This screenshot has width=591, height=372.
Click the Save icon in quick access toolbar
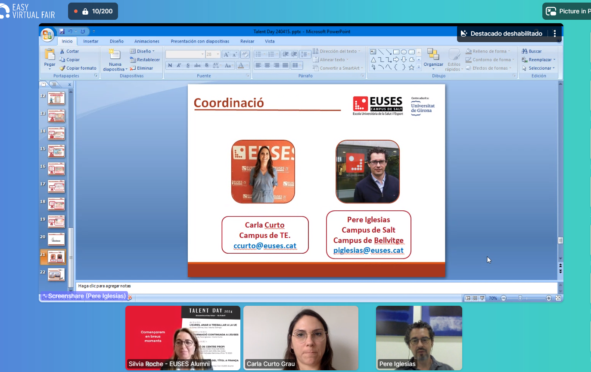click(62, 31)
